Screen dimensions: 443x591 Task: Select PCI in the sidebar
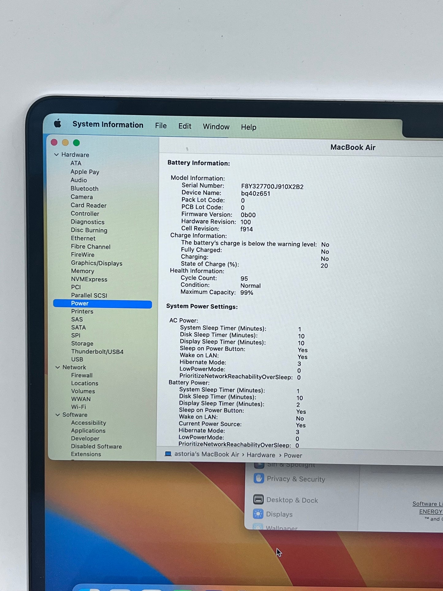76,287
